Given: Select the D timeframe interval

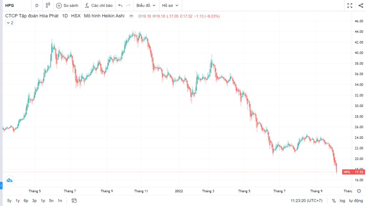Looking at the screenshot, I should [37, 5].
